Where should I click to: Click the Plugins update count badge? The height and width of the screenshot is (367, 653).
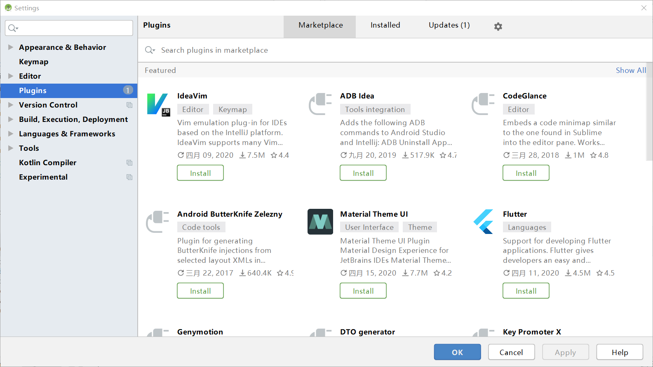(128, 90)
